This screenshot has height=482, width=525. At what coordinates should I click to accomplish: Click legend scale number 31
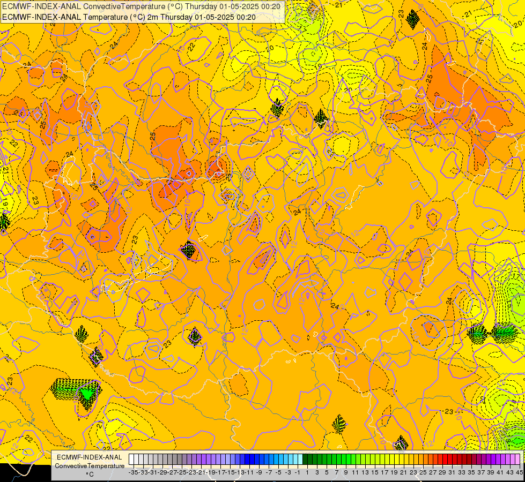tap(452, 472)
